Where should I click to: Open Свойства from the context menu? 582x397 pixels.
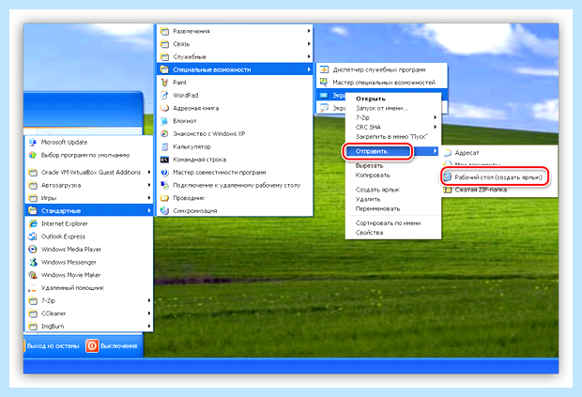tap(369, 233)
